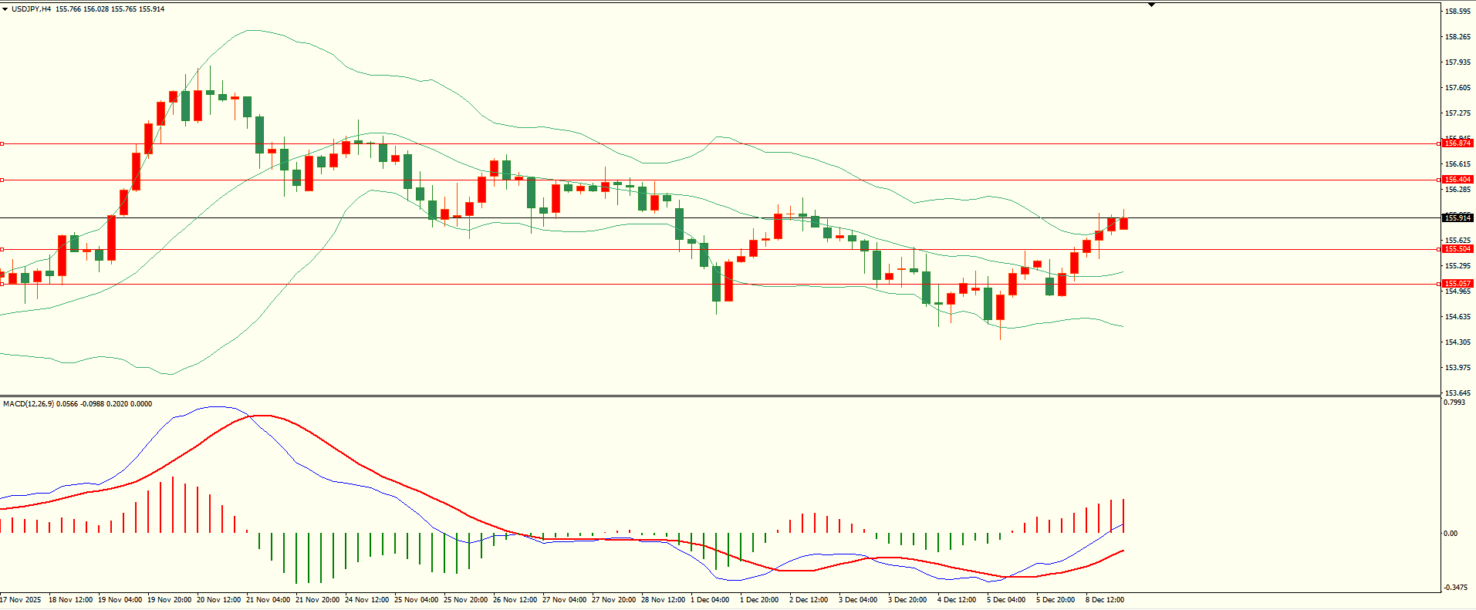Click the 158.595 value on price scale

coord(1457,12)
